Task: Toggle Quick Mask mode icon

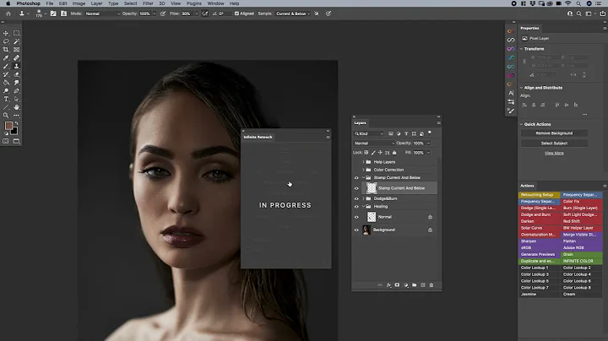Action: coord(6,142)
